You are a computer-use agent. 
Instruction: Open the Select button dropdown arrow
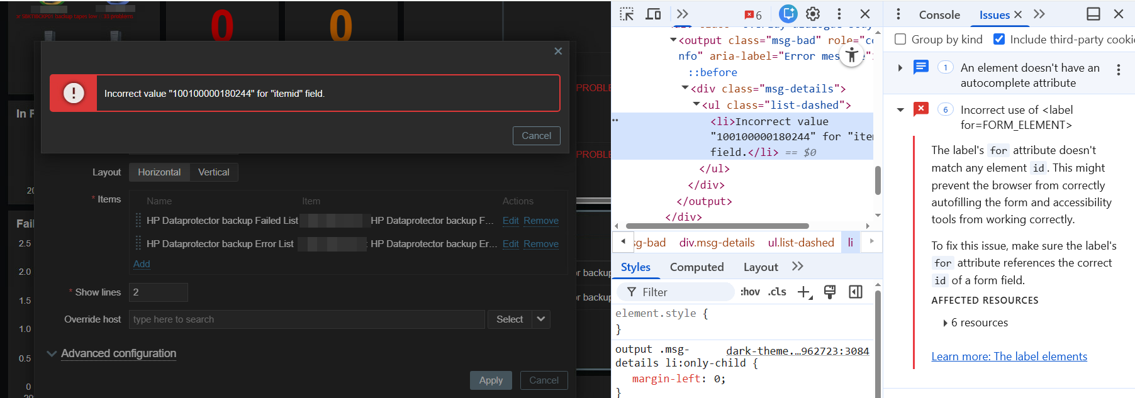(541, 319)
